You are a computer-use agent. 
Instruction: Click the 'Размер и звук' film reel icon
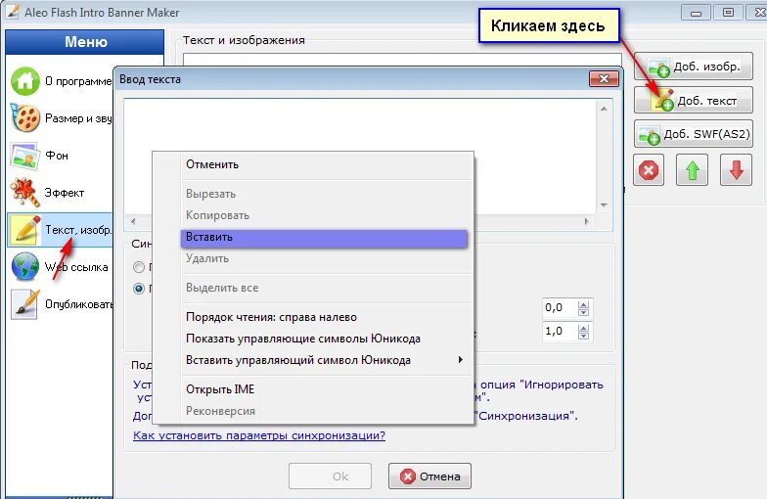tap(25, 117)
